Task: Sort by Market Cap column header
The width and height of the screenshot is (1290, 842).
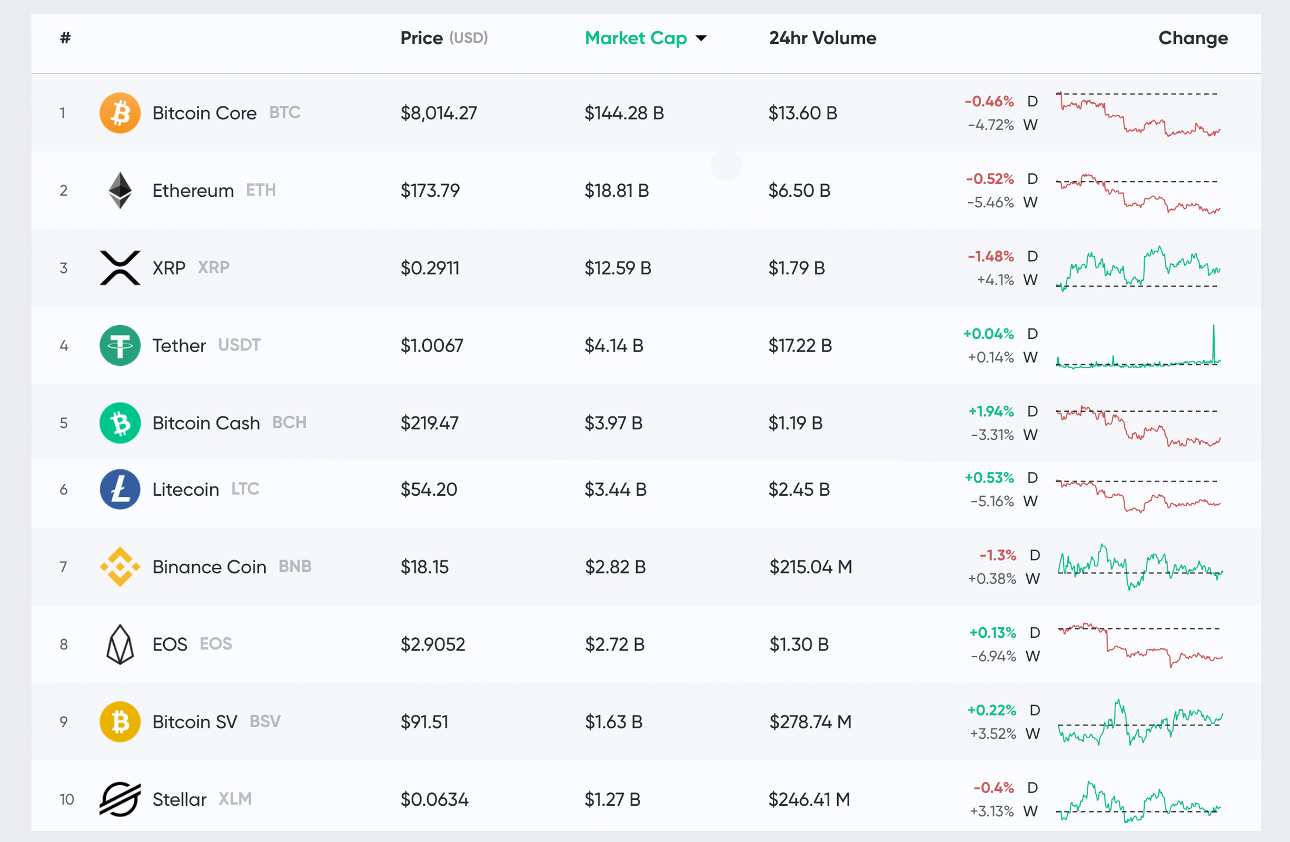Action: pyautogui.click(x=635, y=38)
